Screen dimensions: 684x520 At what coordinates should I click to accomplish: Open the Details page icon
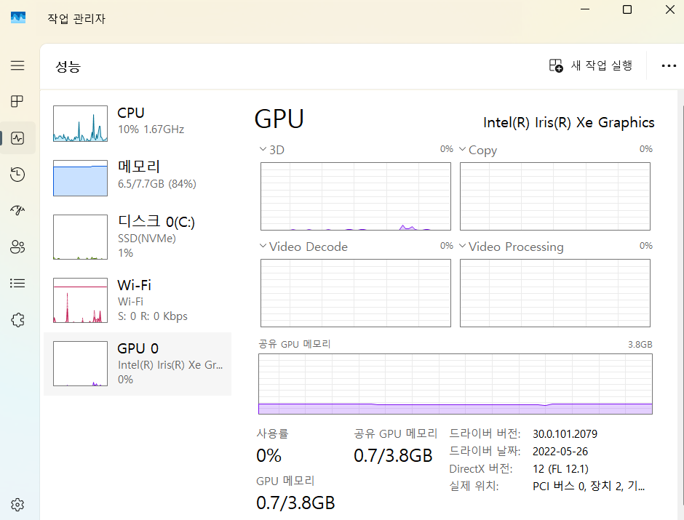click(x=17, y=284)
